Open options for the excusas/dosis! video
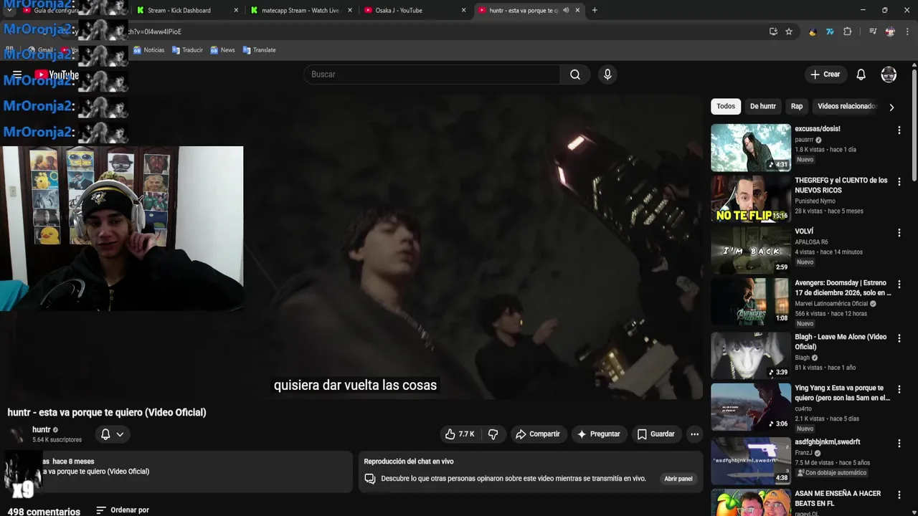This screenshot has width=918, height=516. 899,130
